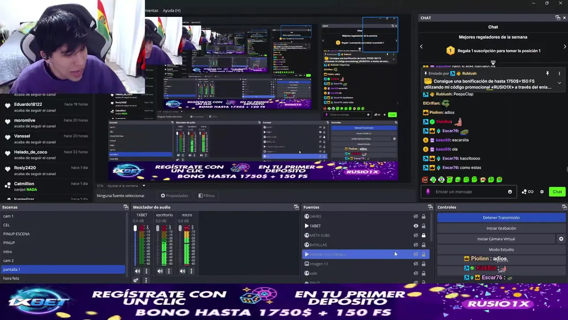The image size is (568, 320).
Task: Unlock the META SUBS source
Action: coord(423,235)
